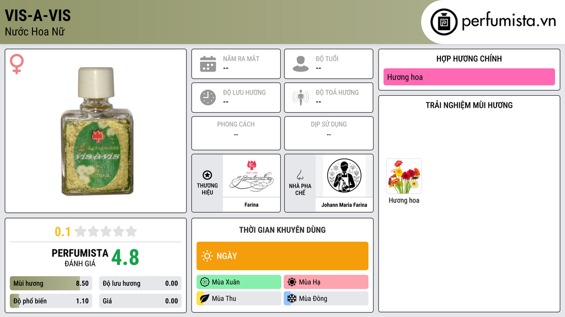Click the pink female gender symbol icon
This screenshot has width=565, height=317.
(x=17, y=64)
